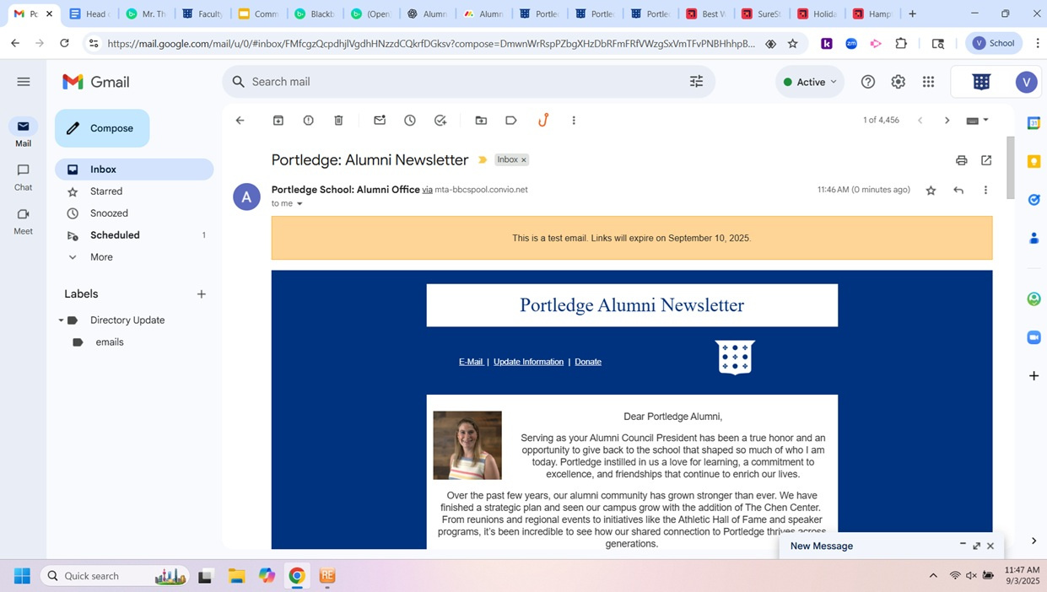Archive this email
The image size is (1047, 592).
[x=278, y=121]
